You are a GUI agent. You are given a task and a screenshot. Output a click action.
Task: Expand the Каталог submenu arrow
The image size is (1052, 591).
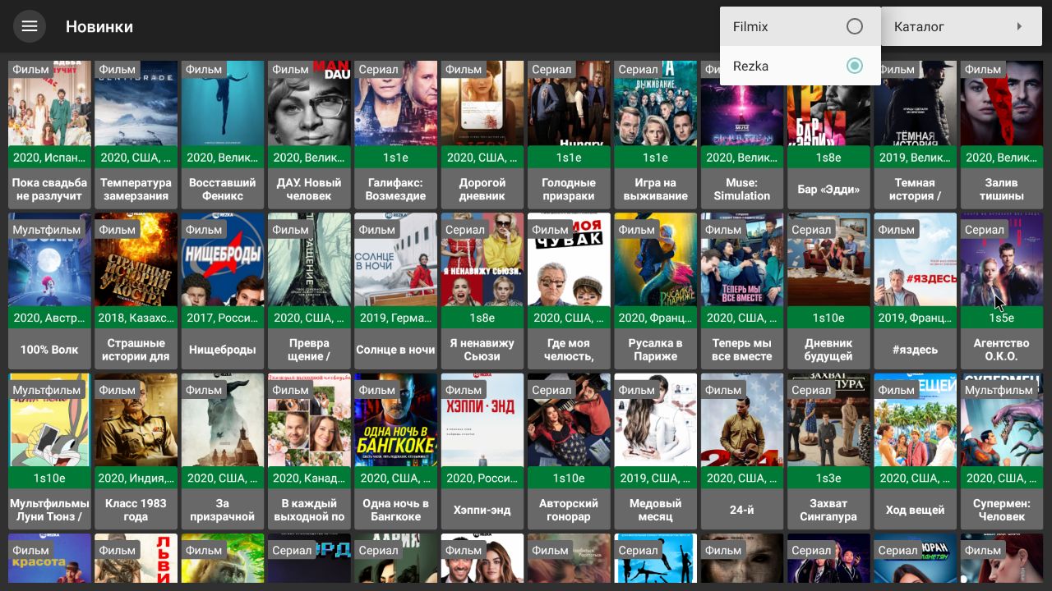(x=1019, y=26)
